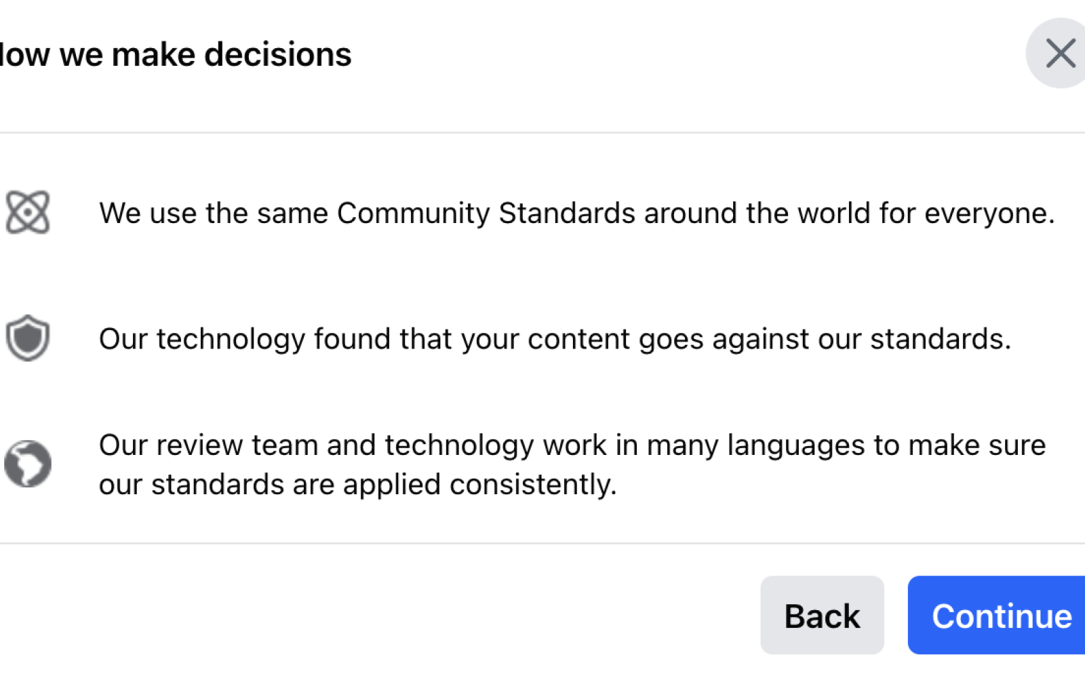This screenshot has height=678, width=1085.
Task: Click the circular close control at top right
Action: click(x=1062, y=53)
